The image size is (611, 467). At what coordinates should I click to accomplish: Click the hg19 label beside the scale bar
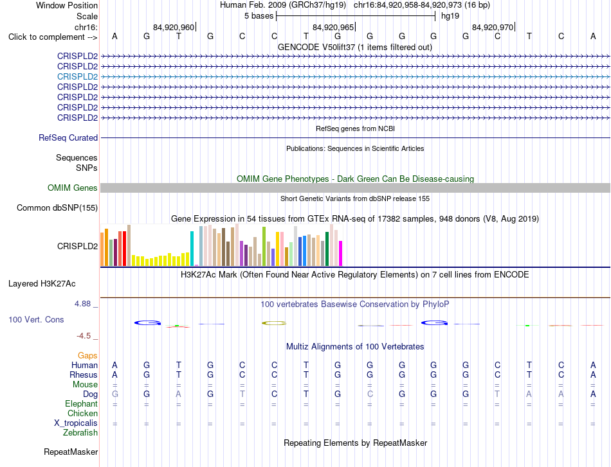pos(450,16)
